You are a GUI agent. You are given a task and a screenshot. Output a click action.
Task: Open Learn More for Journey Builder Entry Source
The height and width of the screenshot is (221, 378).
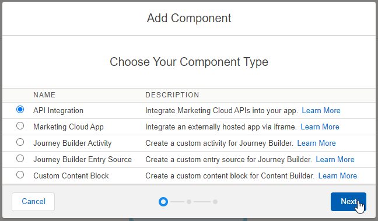(x=335, y=160)
